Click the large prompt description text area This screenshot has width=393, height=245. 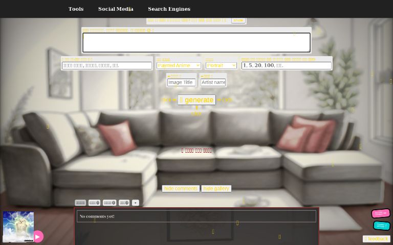[x=196, y=42]
